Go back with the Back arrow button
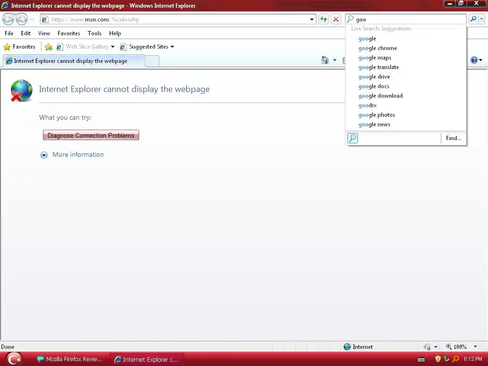 pos(9,19)
